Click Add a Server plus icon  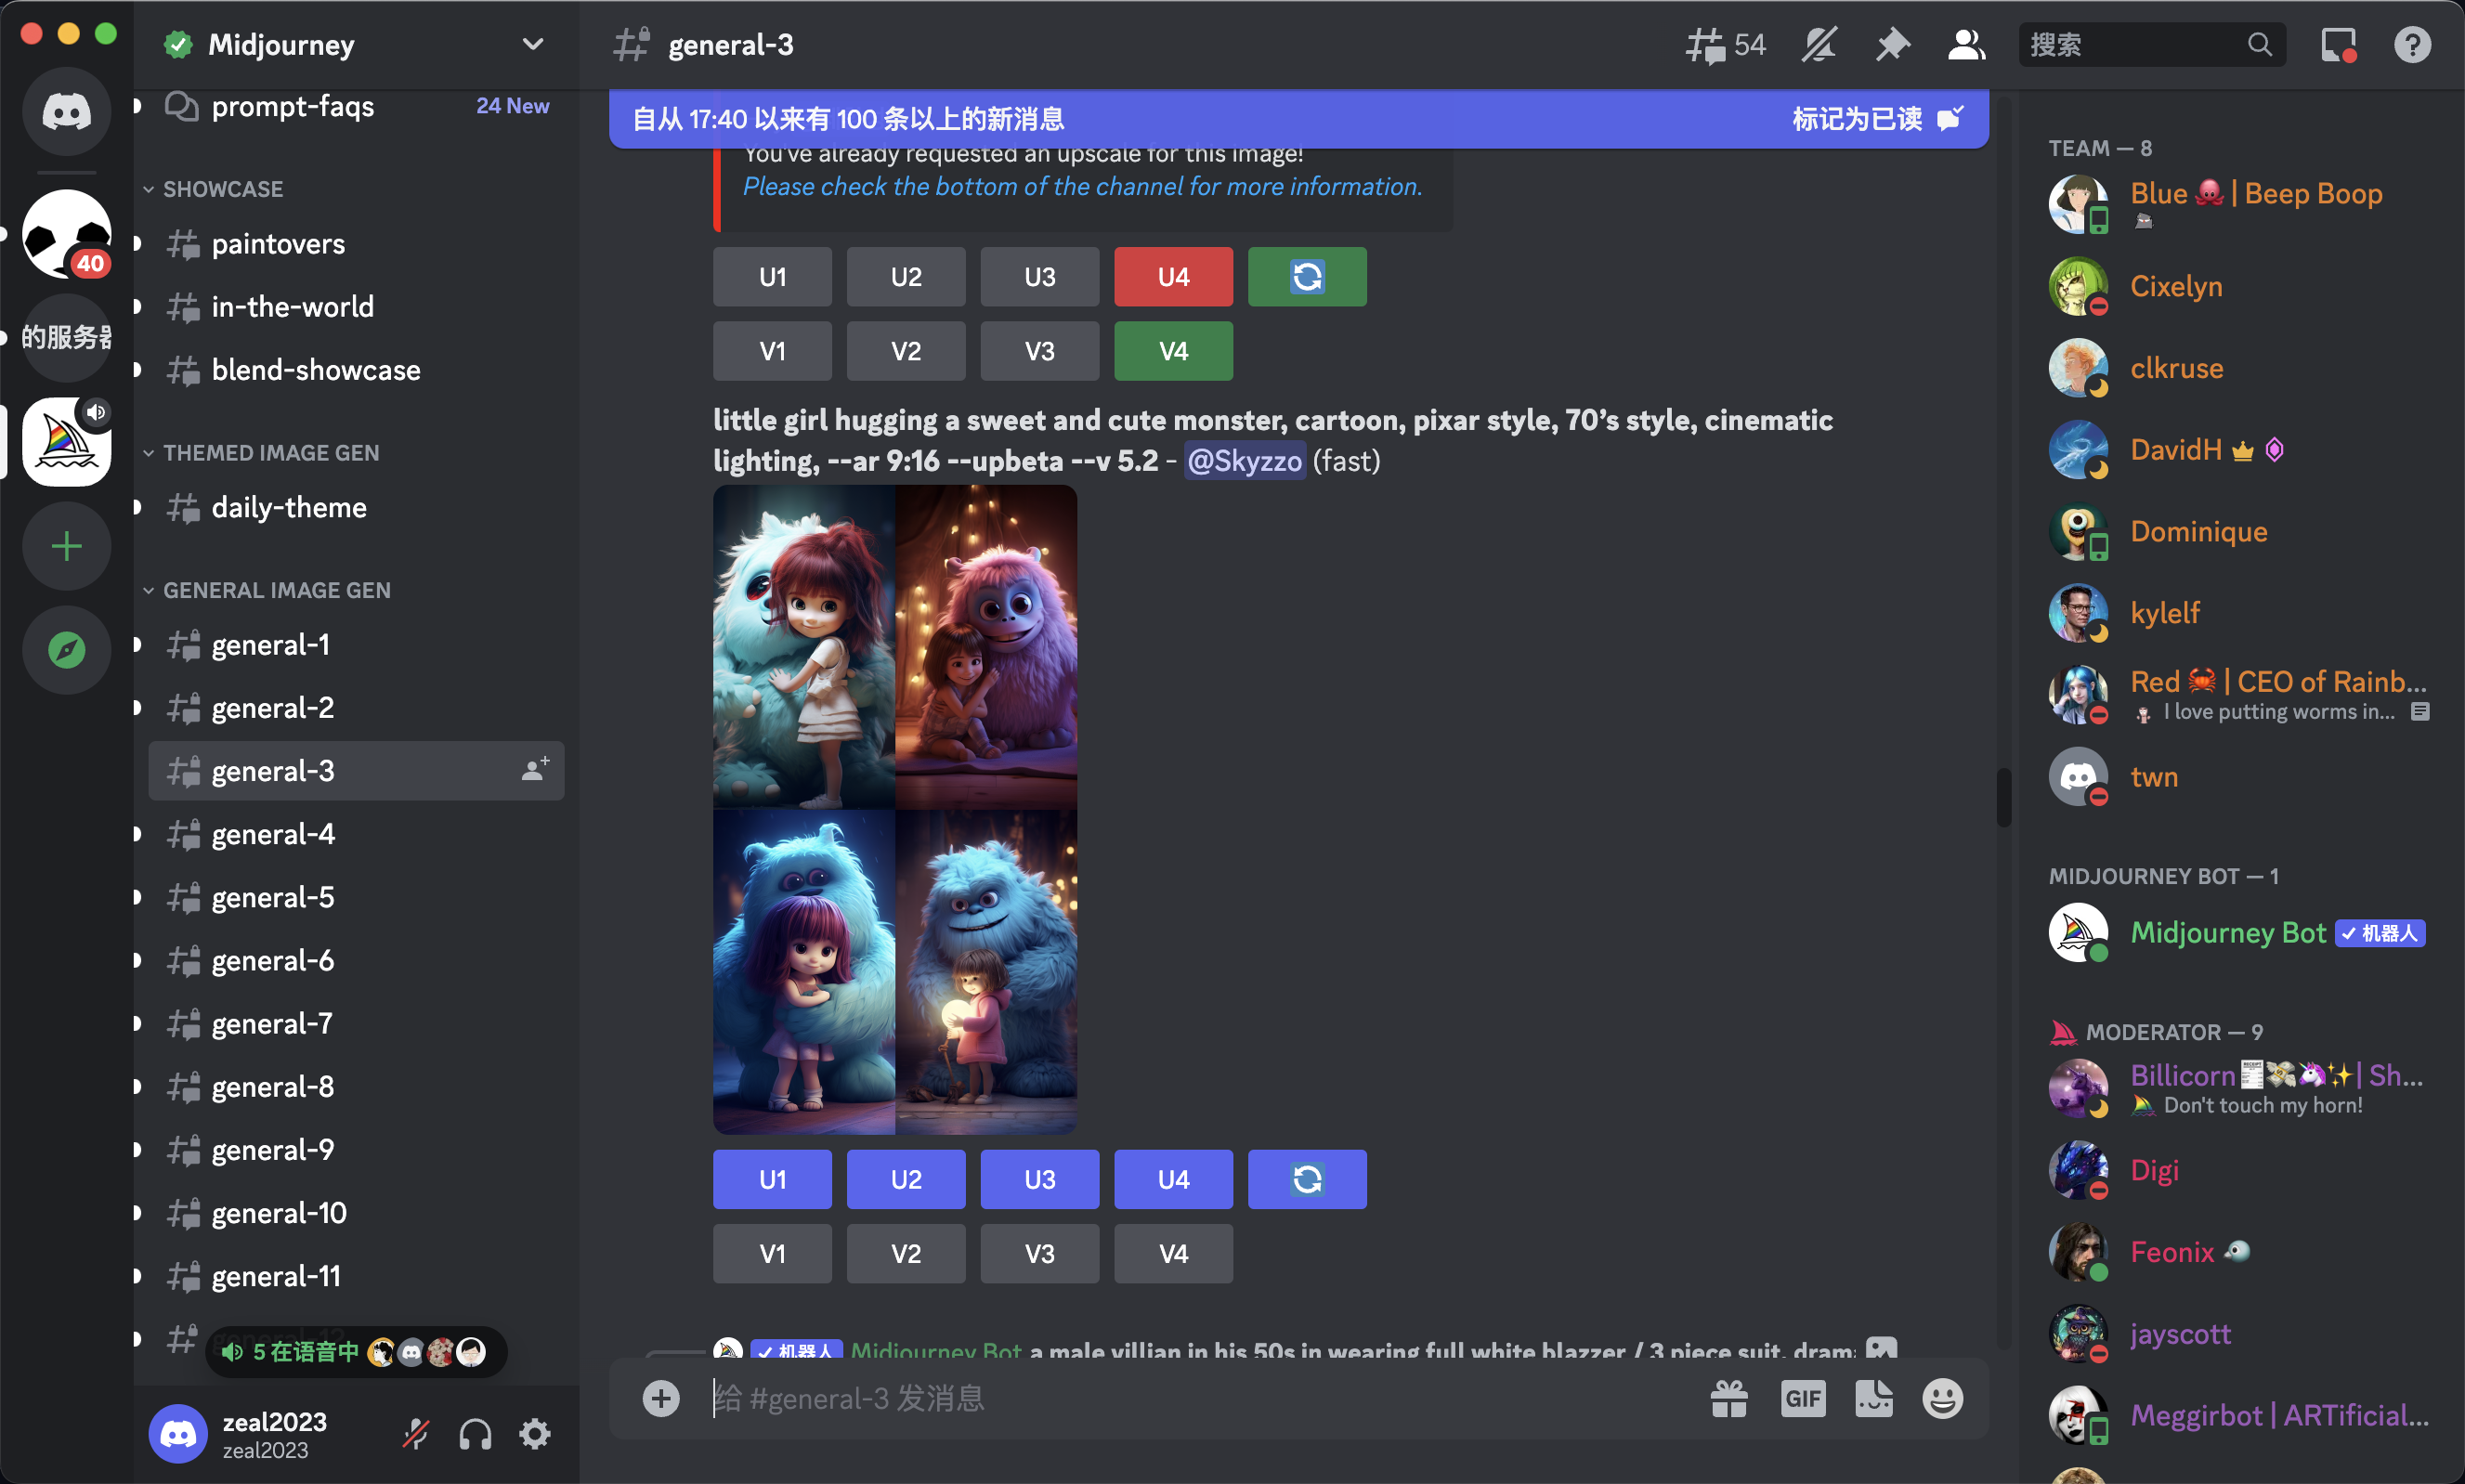(67, 546)
